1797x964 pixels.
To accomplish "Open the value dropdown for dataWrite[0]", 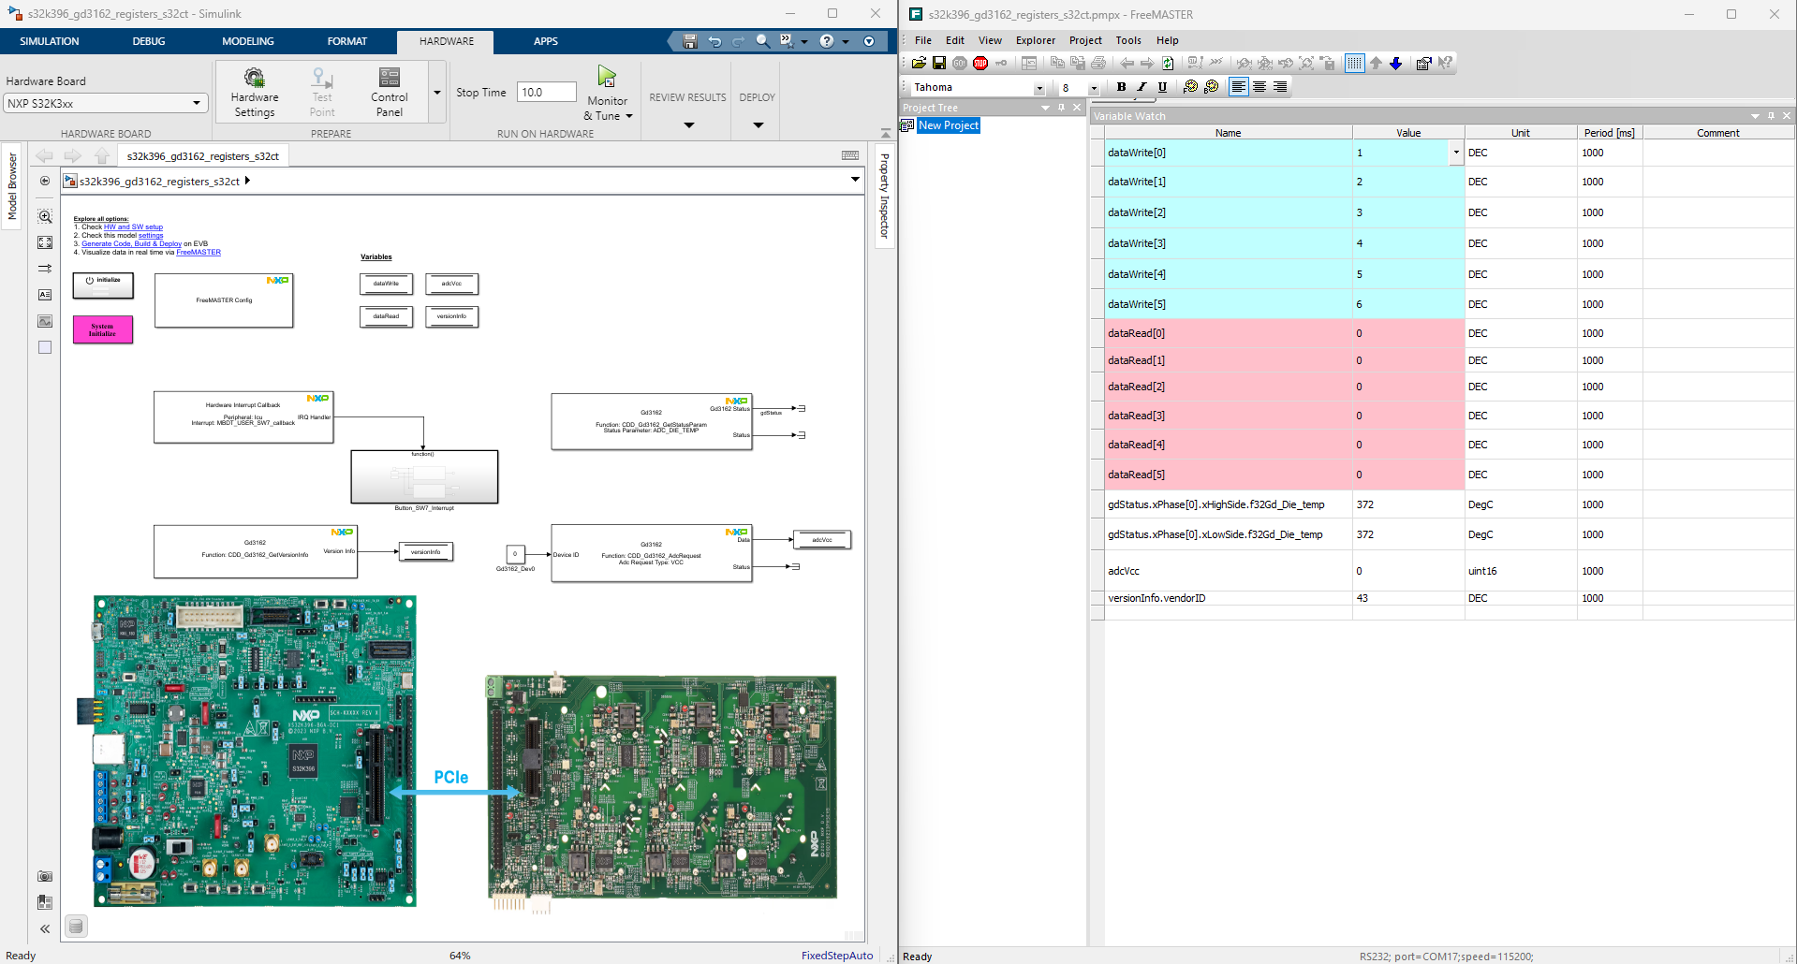I will [x=1456, y=152].
